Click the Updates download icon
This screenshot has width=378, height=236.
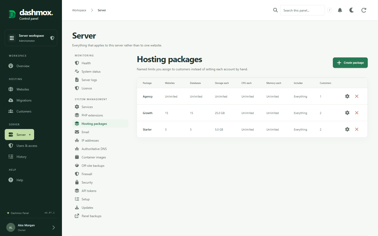[77, 207]
